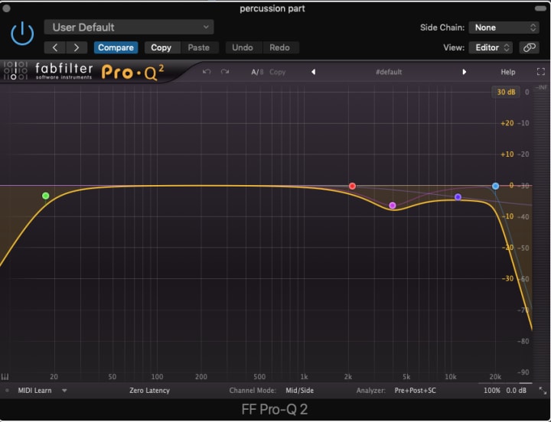
Task: Select next preset with right triangle
Action: pyautogui.click(x=465, y=72)
